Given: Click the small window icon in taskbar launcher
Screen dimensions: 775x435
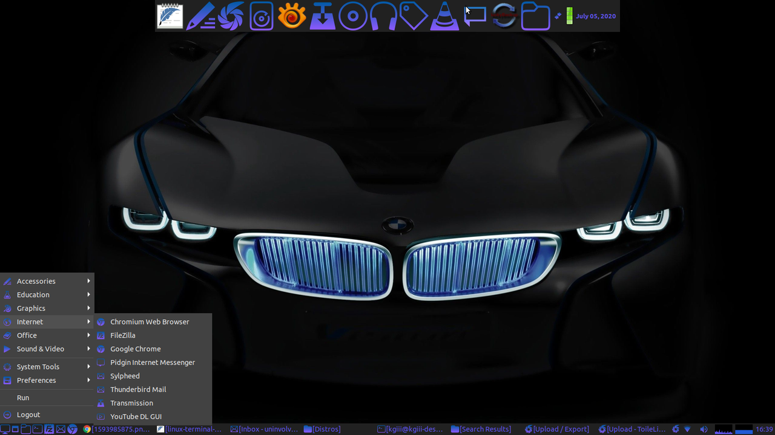Looking at the screenshot, I should pyautogui.click(x=15, y=430).
